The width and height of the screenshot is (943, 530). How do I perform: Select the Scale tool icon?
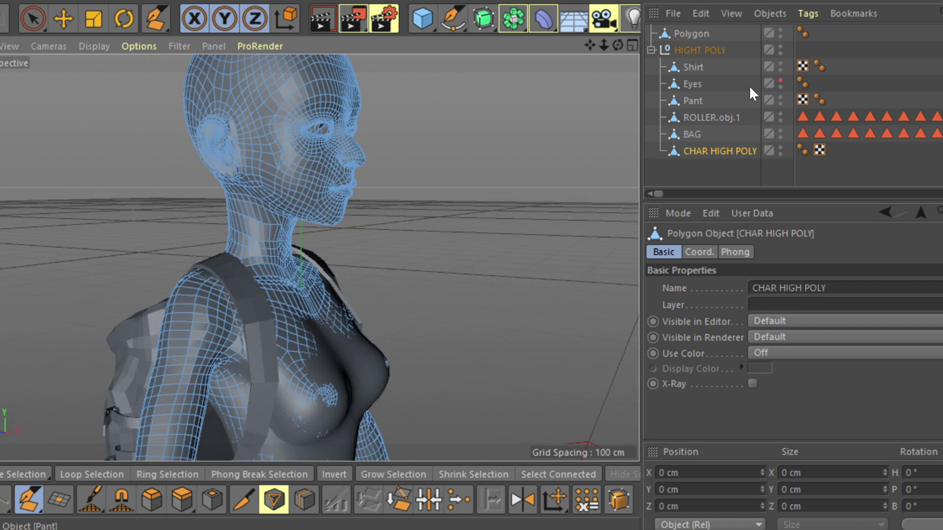(93, 19)
